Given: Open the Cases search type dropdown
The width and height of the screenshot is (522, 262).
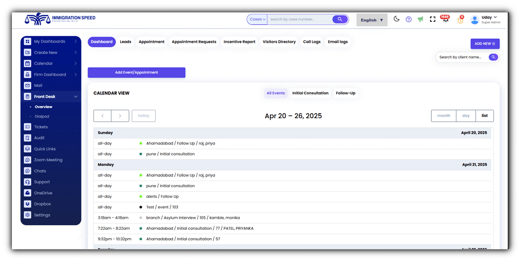Looking at the screenshot, I should pyautogui.click(x=258, y=19).
